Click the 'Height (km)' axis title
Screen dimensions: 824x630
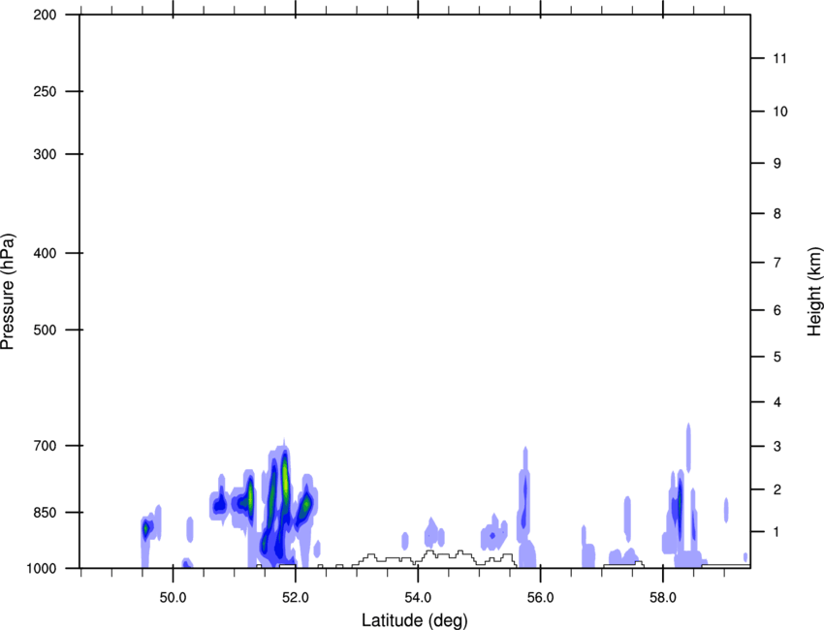point(814,292)
